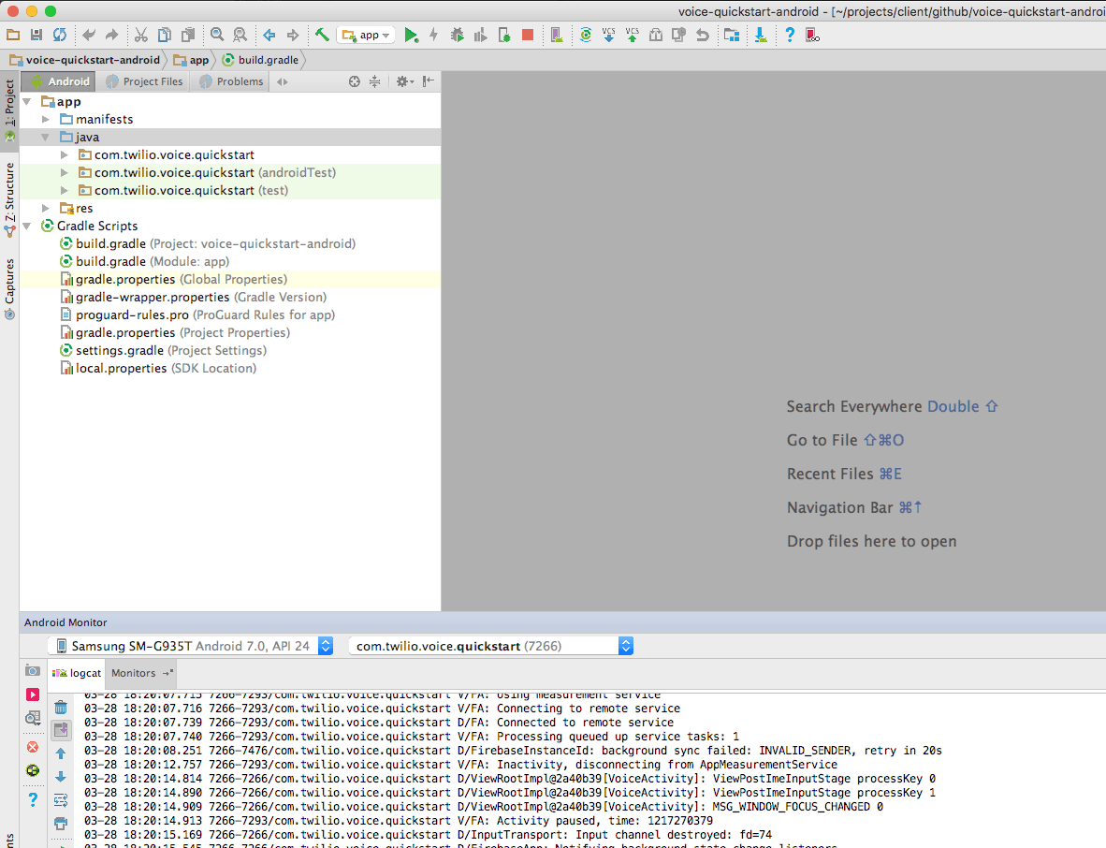Click the screenshot camera icon in Android Monitor
Image resolution: width=1106 pixels, height=848 pixels.
point(32,670)
